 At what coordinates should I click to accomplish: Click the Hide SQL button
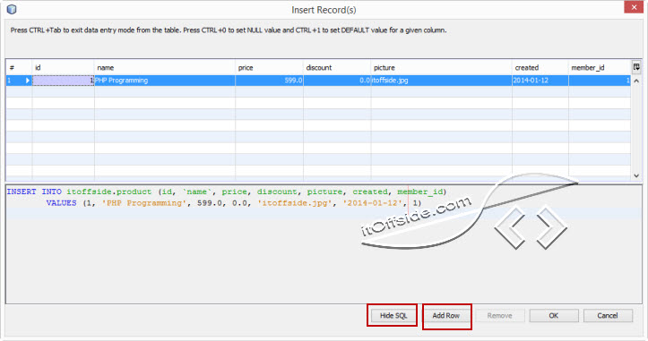pos(393,315)
